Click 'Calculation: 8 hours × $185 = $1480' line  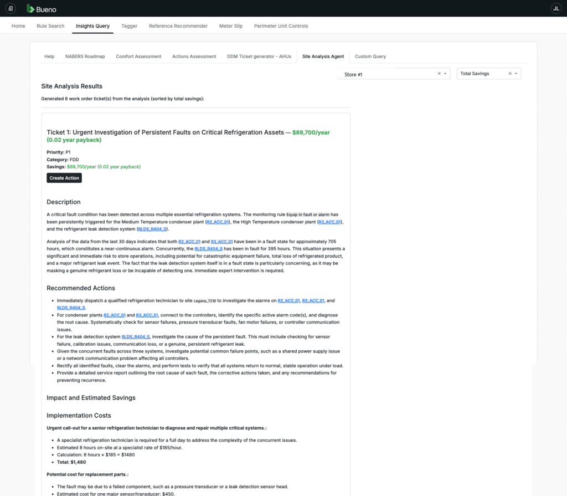pyautogui.click(x=96, y=455)
